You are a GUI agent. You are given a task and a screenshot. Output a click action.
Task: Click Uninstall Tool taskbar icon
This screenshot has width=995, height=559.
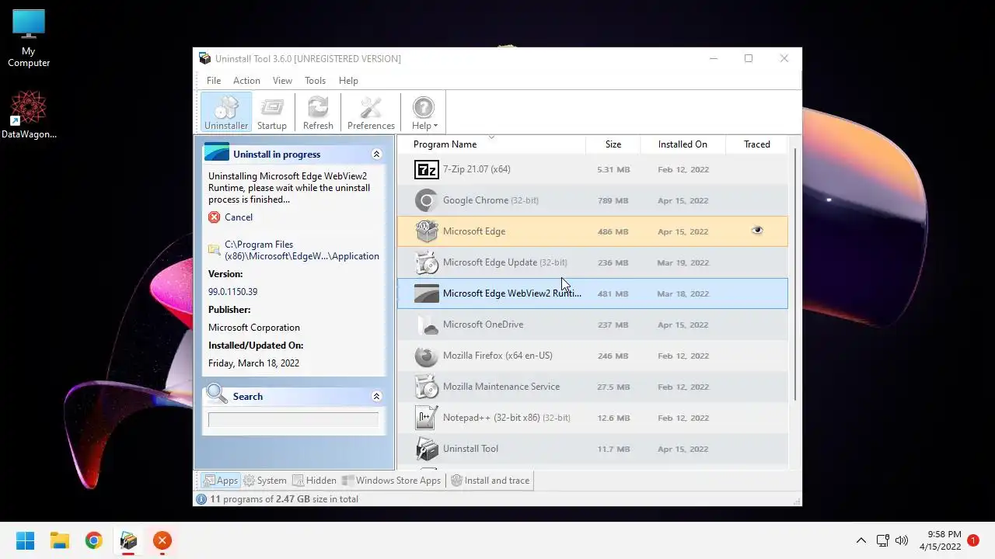(x=128, y=540)
